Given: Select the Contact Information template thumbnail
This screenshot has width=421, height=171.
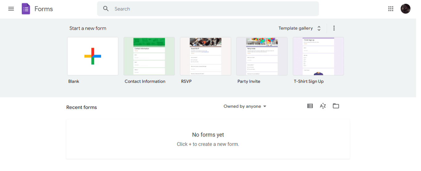Looking at the screenshot, I should (149, 56).
